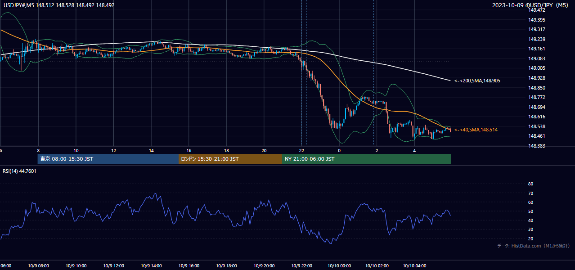Click the 10/9 22:00 time axis label

[302, 266]
